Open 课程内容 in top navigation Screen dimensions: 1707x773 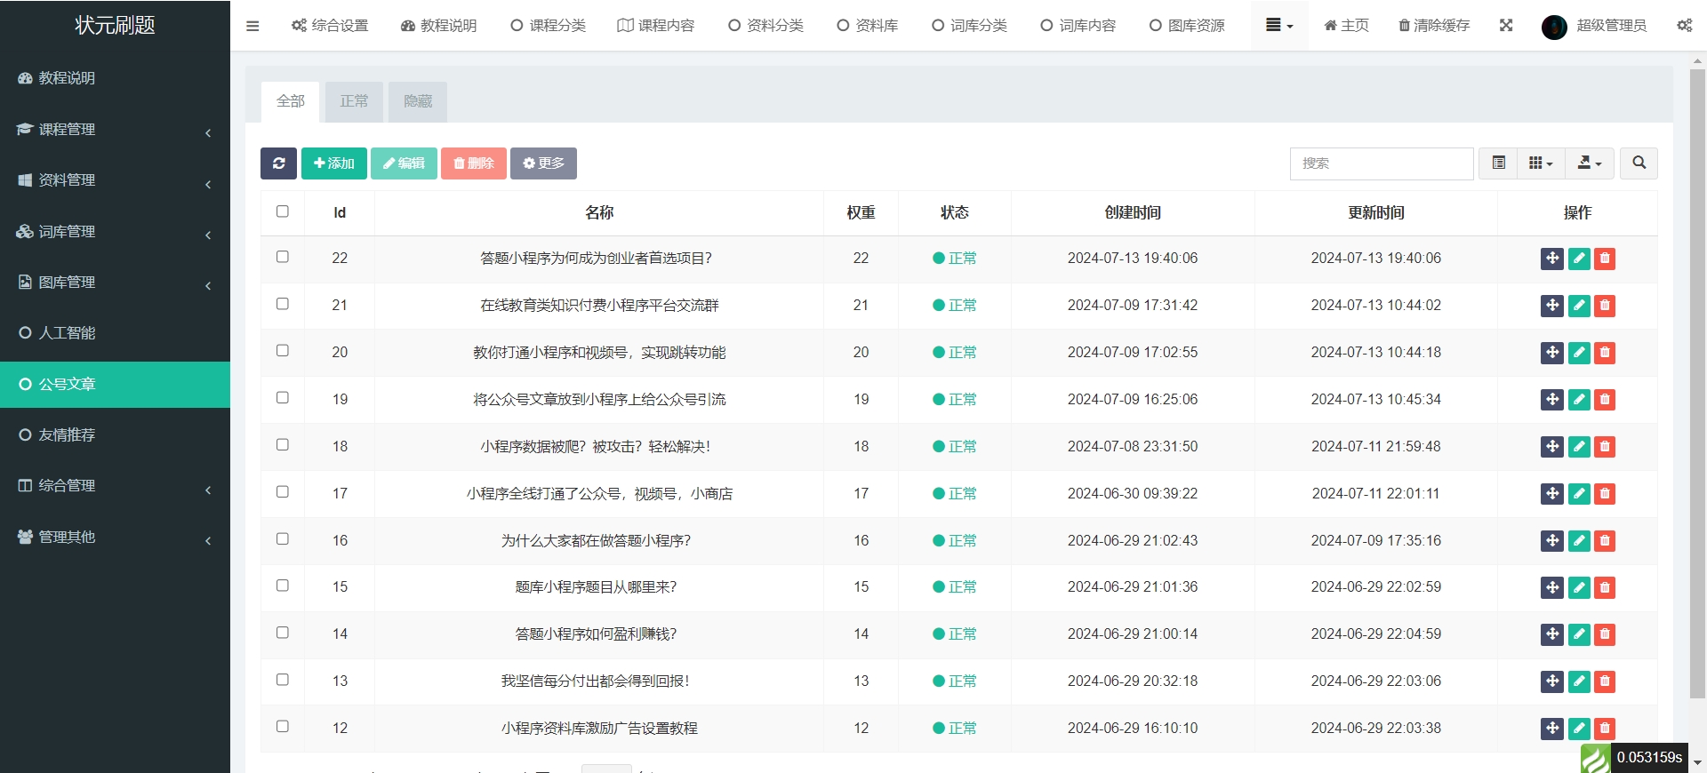656,26
